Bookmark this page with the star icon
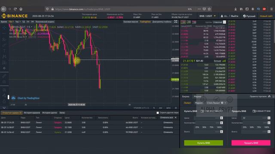The height and width of the screenshot is (154, 275). (x=209, y=9)
